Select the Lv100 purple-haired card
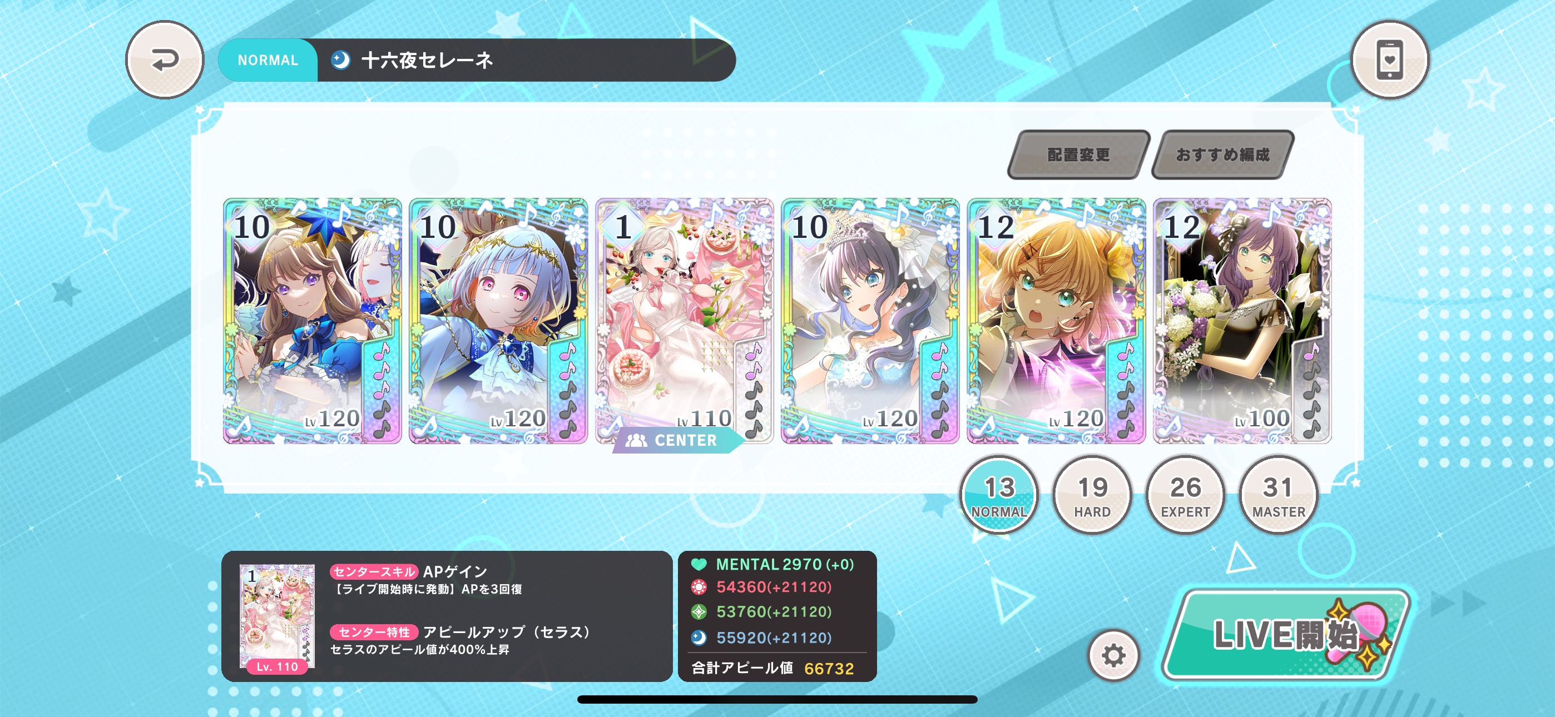This screenshot has height=717, width=1555. point(1242,321)
